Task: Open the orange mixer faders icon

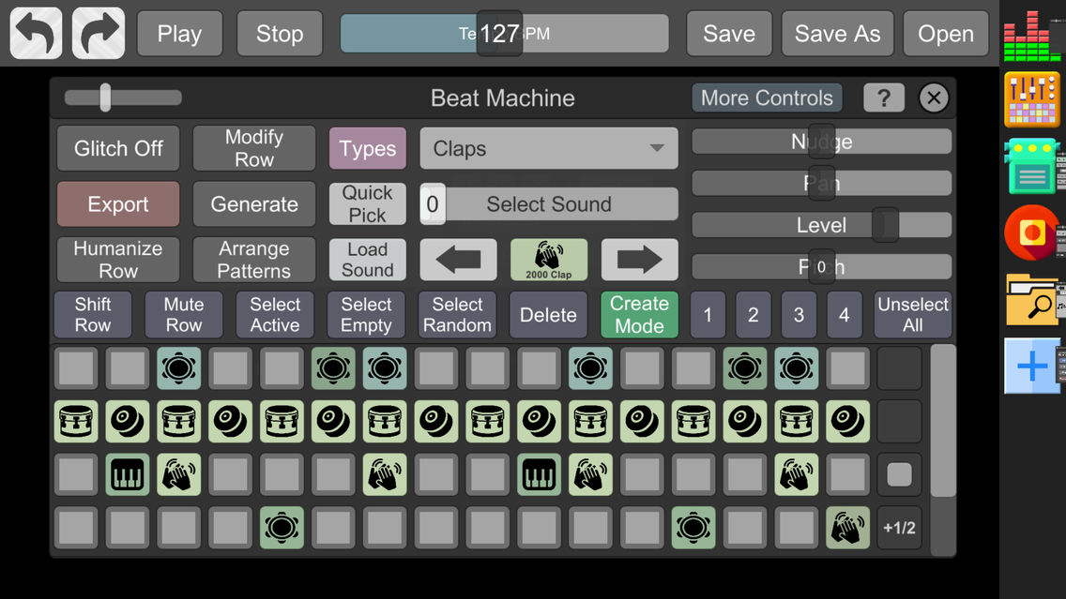Action: pos(1032,100)
